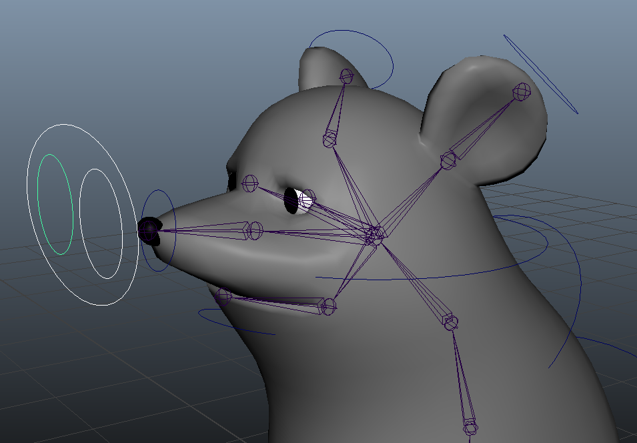The width and height of the screenshot is (637, 443).
Task: Click the snout joint midway along the muzzle
Action: [253, 231]
